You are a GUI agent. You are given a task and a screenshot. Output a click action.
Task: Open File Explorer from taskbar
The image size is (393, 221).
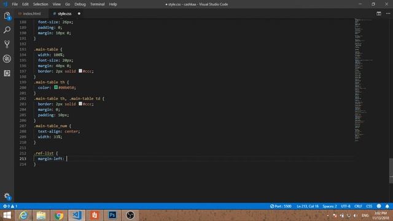click(41, 215)
